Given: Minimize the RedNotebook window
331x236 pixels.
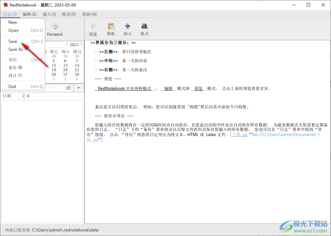Looking at the screenshot, I should pos(294,5).
